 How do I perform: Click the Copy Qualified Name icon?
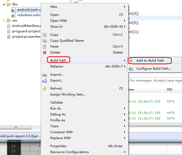tap(45, 41)
